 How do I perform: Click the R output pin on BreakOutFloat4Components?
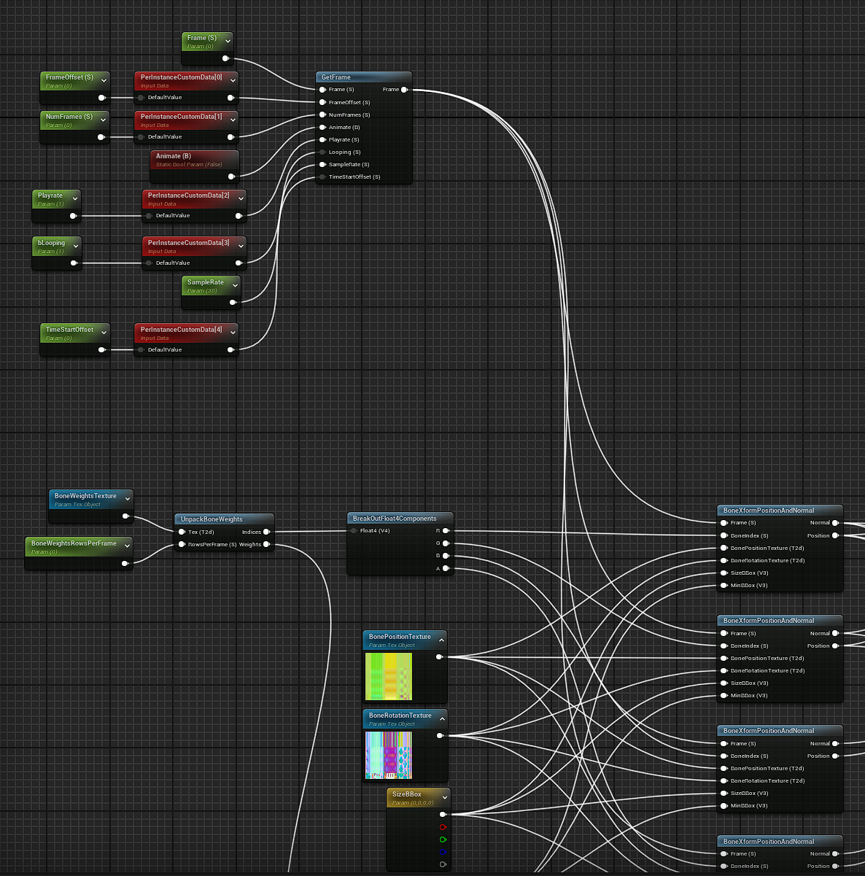tap(446, 531)
